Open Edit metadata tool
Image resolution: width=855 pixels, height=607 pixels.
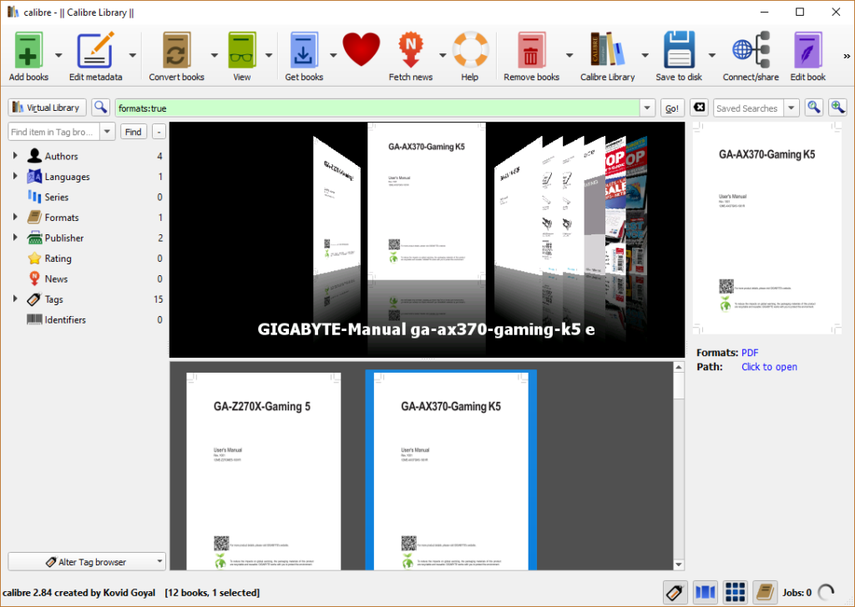coord(95,50)
